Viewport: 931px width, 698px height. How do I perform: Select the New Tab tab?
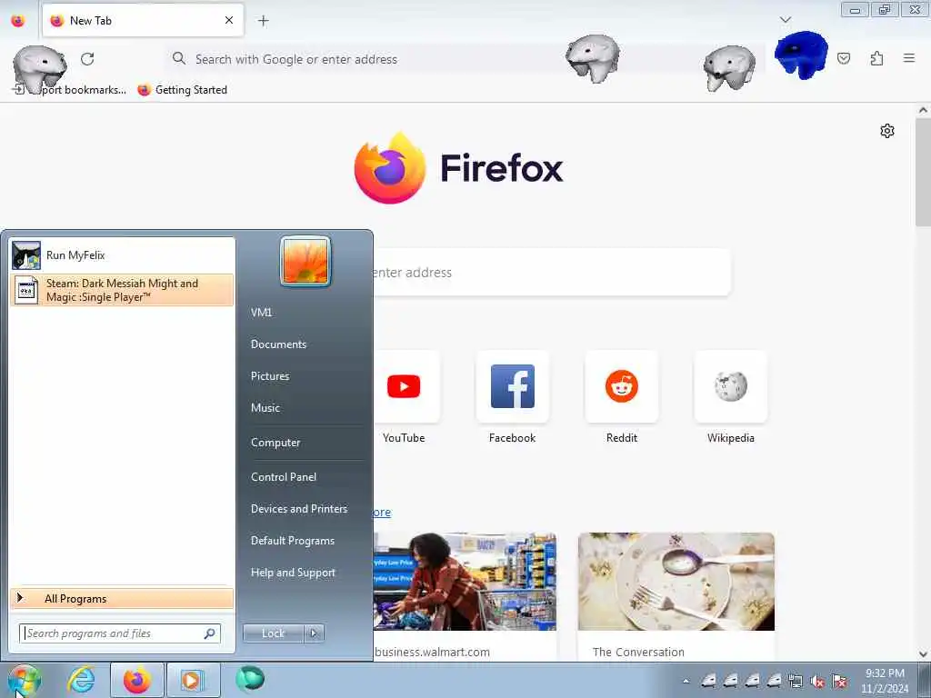pyautogui.click(x=143, y=21)
